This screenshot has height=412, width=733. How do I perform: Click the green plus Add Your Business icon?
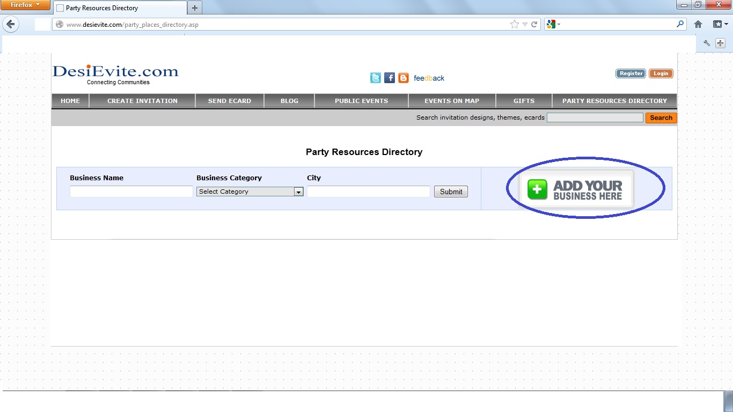(x=537, y=189)
